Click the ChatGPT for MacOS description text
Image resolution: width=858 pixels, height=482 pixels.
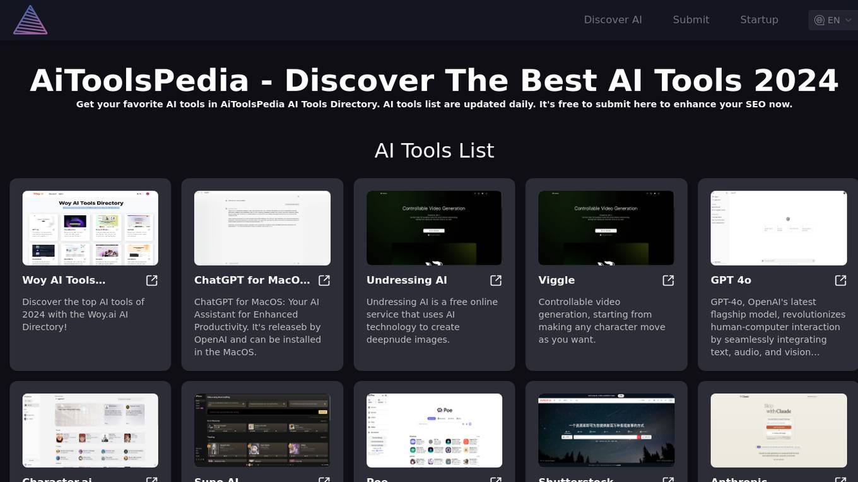click(x=257, y=327)
